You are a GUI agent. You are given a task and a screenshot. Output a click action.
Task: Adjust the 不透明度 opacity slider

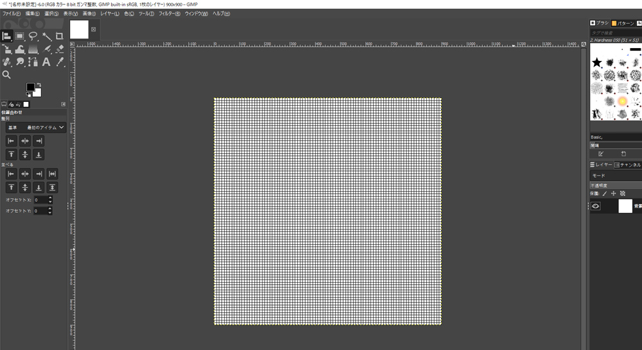pos(616,186)
